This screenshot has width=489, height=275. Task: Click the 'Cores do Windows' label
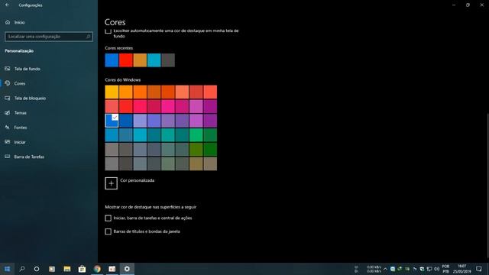[122, 79]
